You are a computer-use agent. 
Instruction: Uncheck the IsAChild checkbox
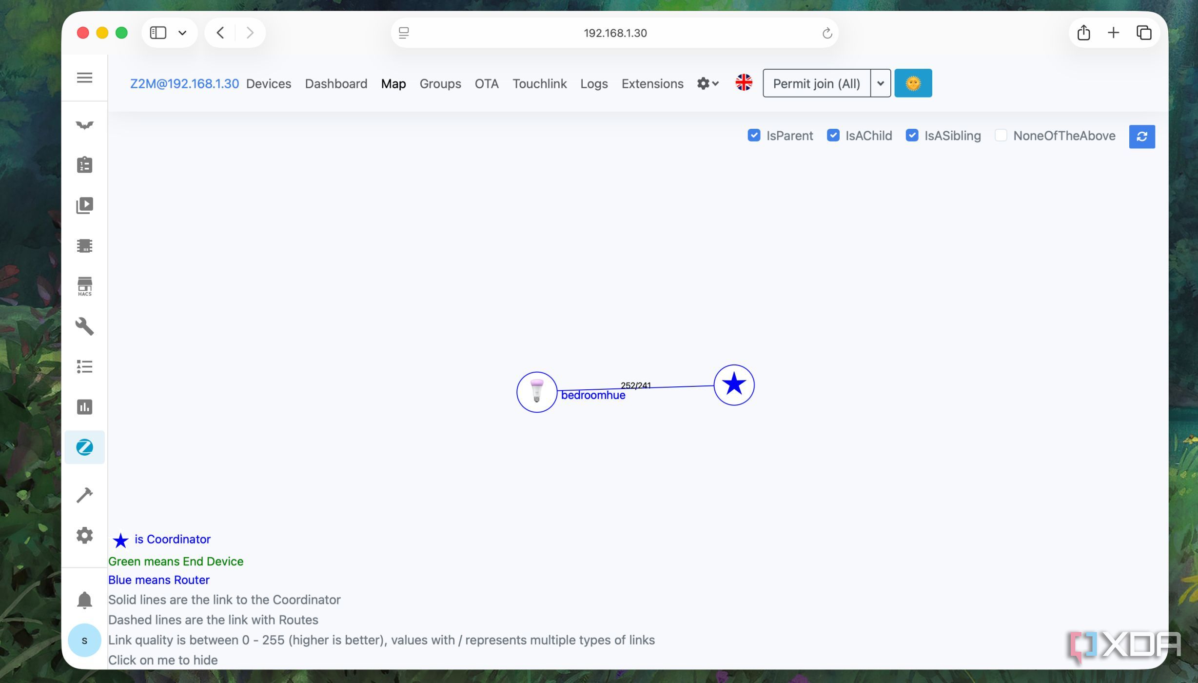pyautogui.click(x=833, y=135)
